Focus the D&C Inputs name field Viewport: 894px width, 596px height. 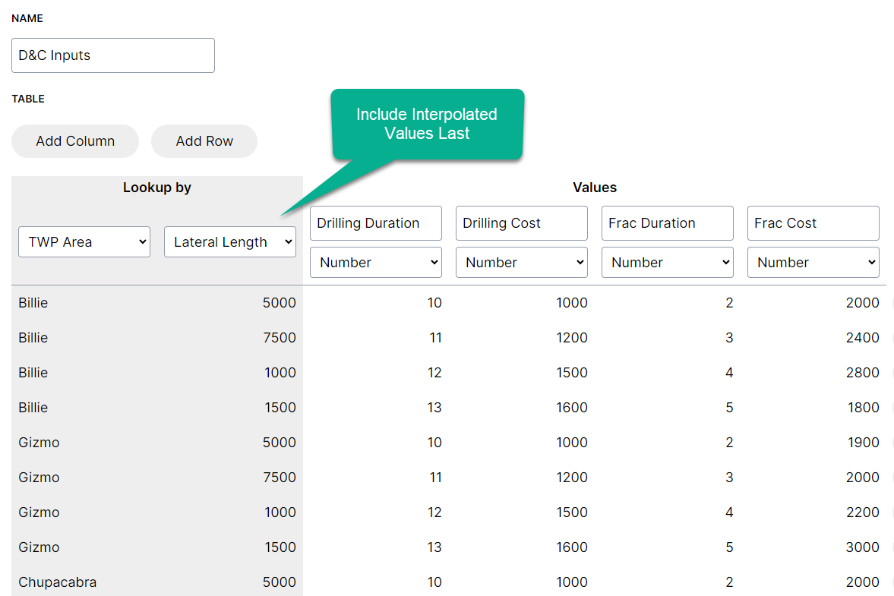113,55
